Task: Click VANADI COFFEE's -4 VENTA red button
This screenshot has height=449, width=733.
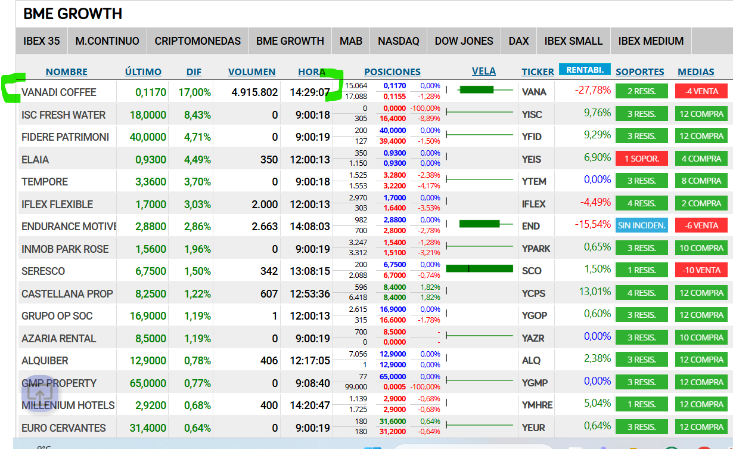Action: click(x=701, y=91)
